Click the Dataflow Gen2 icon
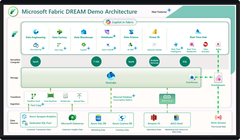 tap(33, 96)
